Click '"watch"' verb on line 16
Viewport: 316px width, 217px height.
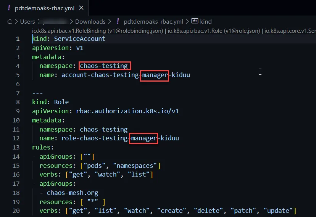[x=107, y=174]
